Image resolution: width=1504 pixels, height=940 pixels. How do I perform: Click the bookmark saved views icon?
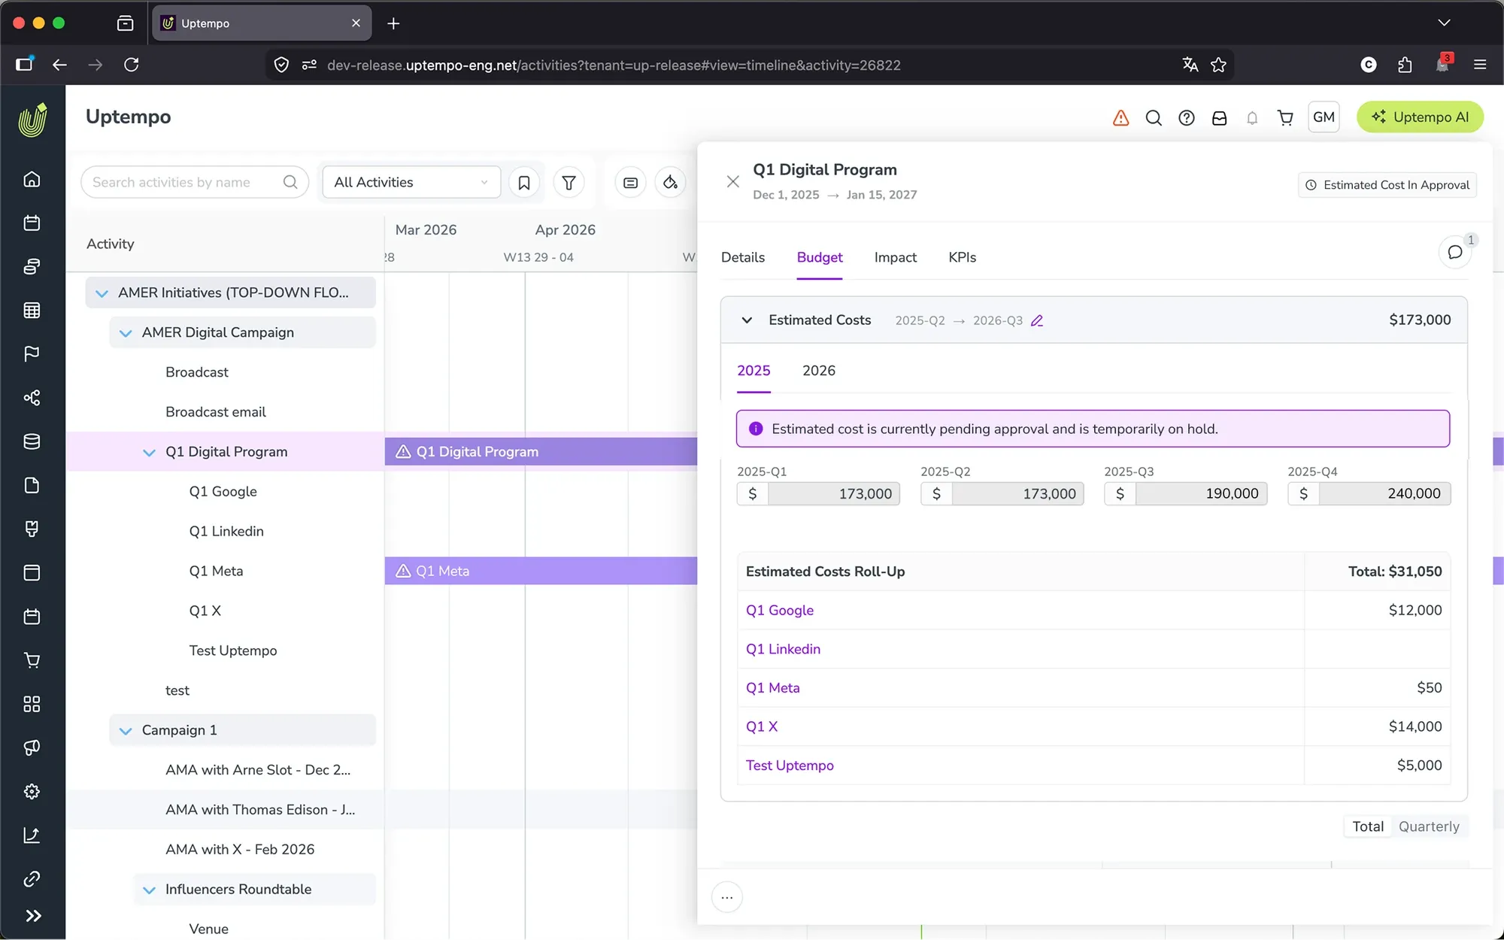click(524, 182)
